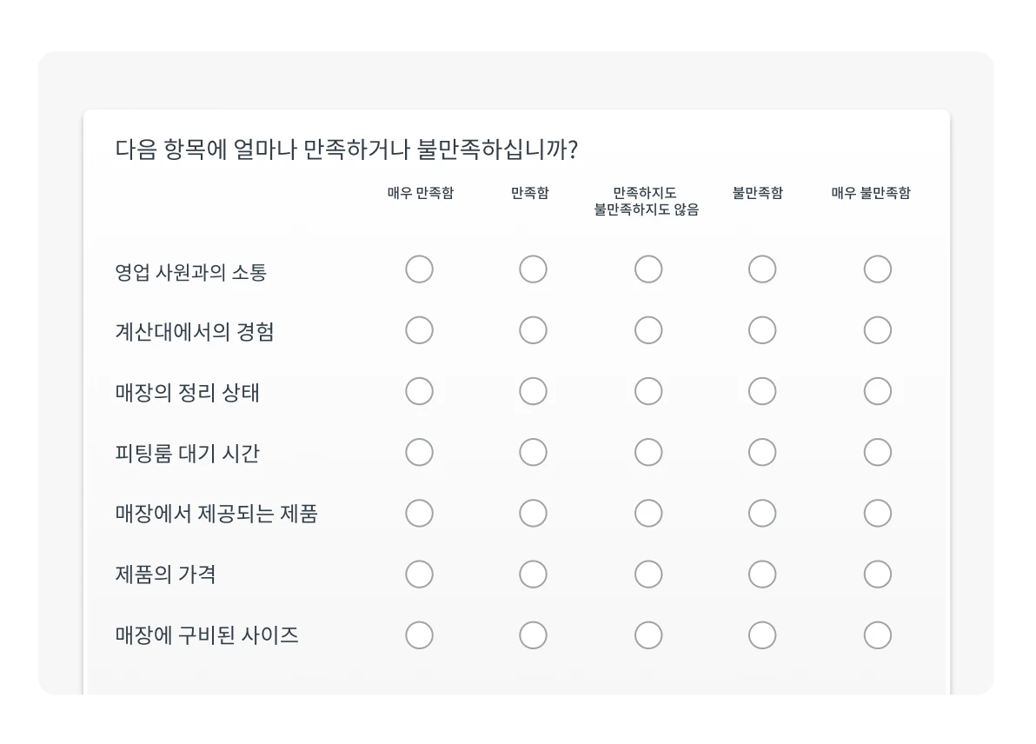Select 매우 만족함 for 제품의 가격
This screenshot has height=744, width=1036.
[420, 574]
